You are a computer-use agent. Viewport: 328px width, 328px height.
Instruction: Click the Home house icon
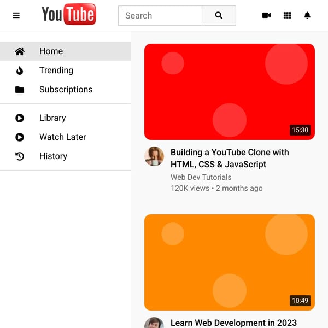tap(20, 51)
